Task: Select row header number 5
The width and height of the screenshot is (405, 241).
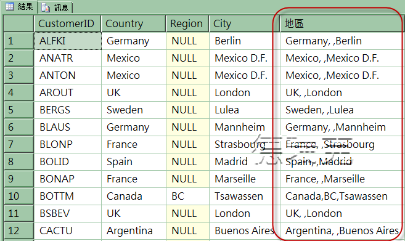Action: click(x=18, y=110)
